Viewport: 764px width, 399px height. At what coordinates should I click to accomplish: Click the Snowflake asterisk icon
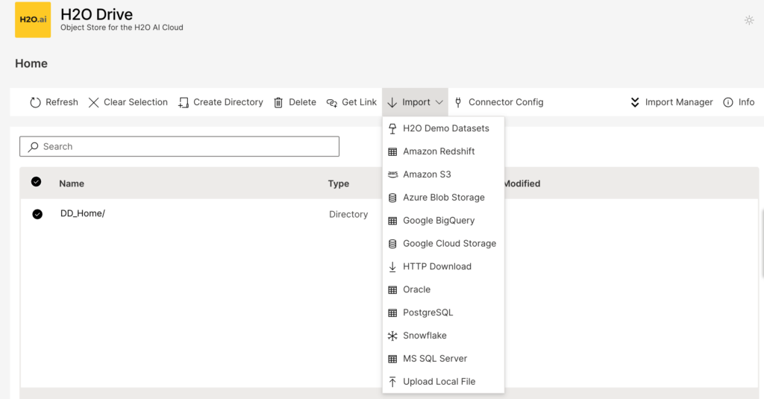392,336
